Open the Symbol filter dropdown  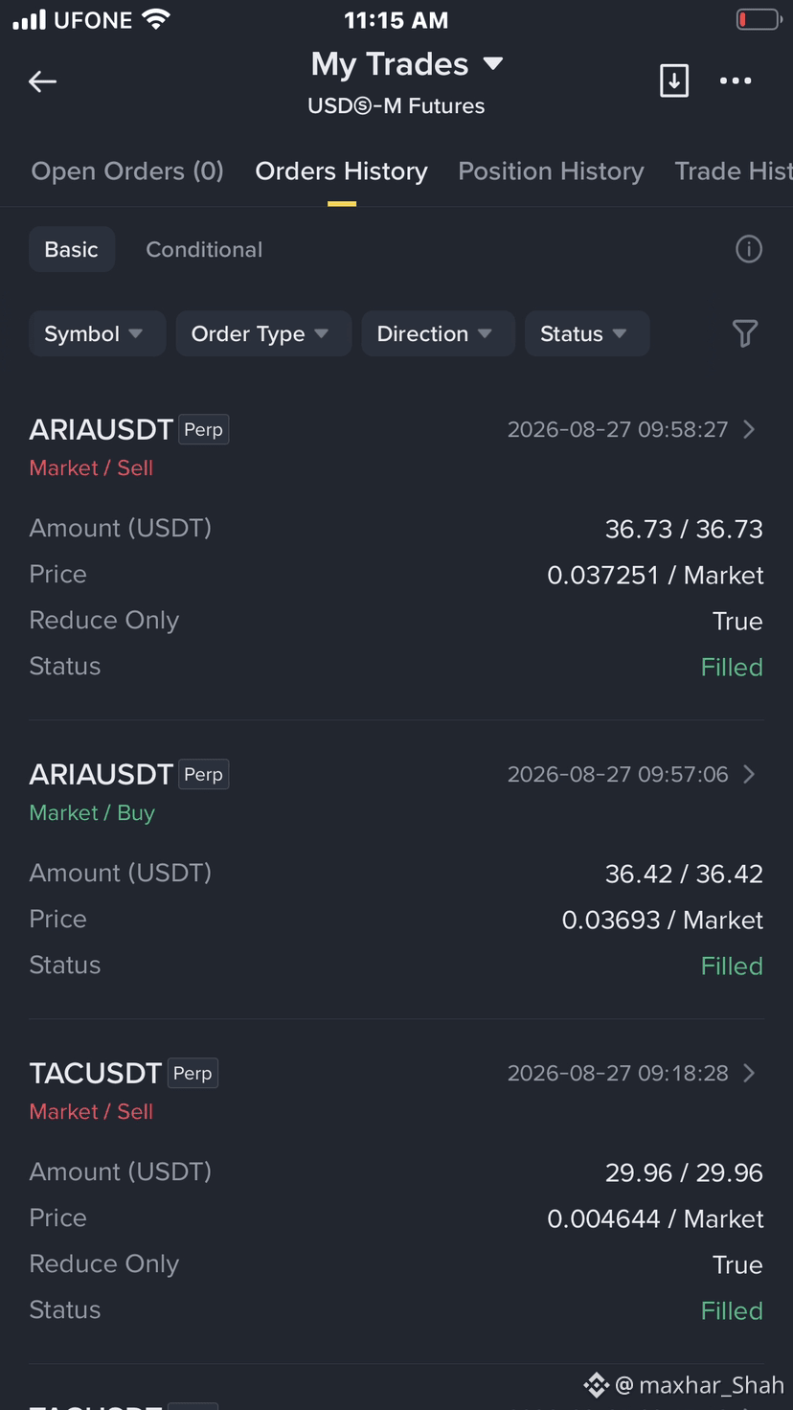pos(97,333)
